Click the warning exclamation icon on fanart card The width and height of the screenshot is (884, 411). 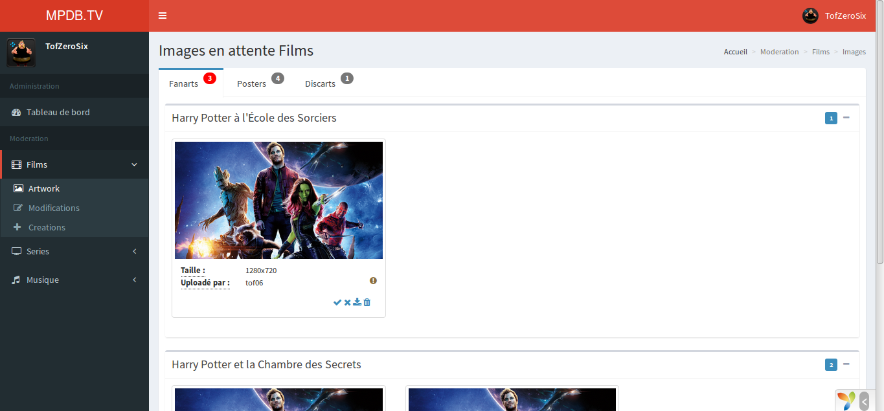point(373,280)
